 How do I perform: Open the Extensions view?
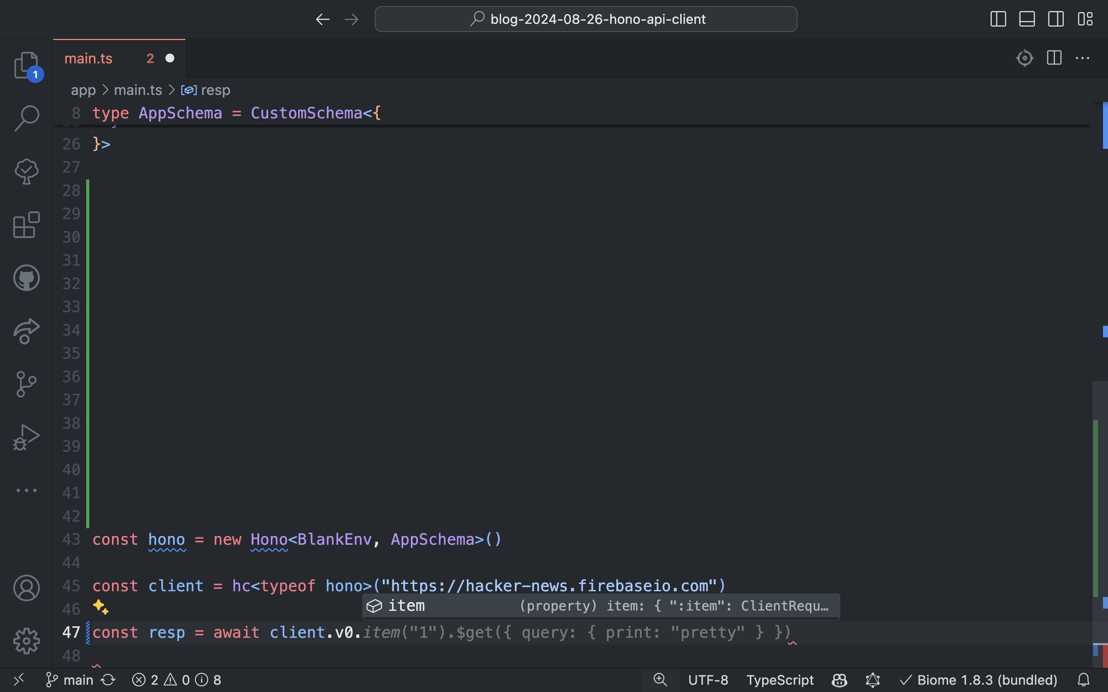click(x=27, y=225)
